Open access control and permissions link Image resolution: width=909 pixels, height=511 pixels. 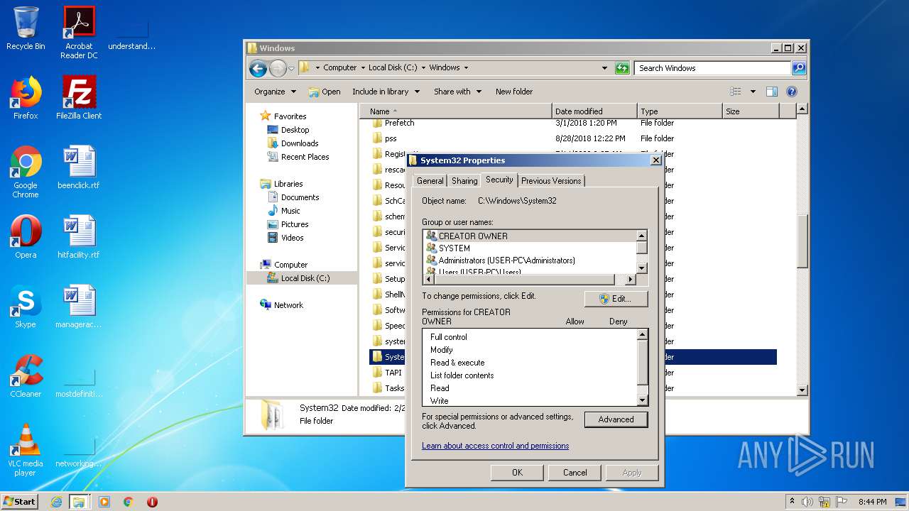pyautogui.click(x=495, y=446)
